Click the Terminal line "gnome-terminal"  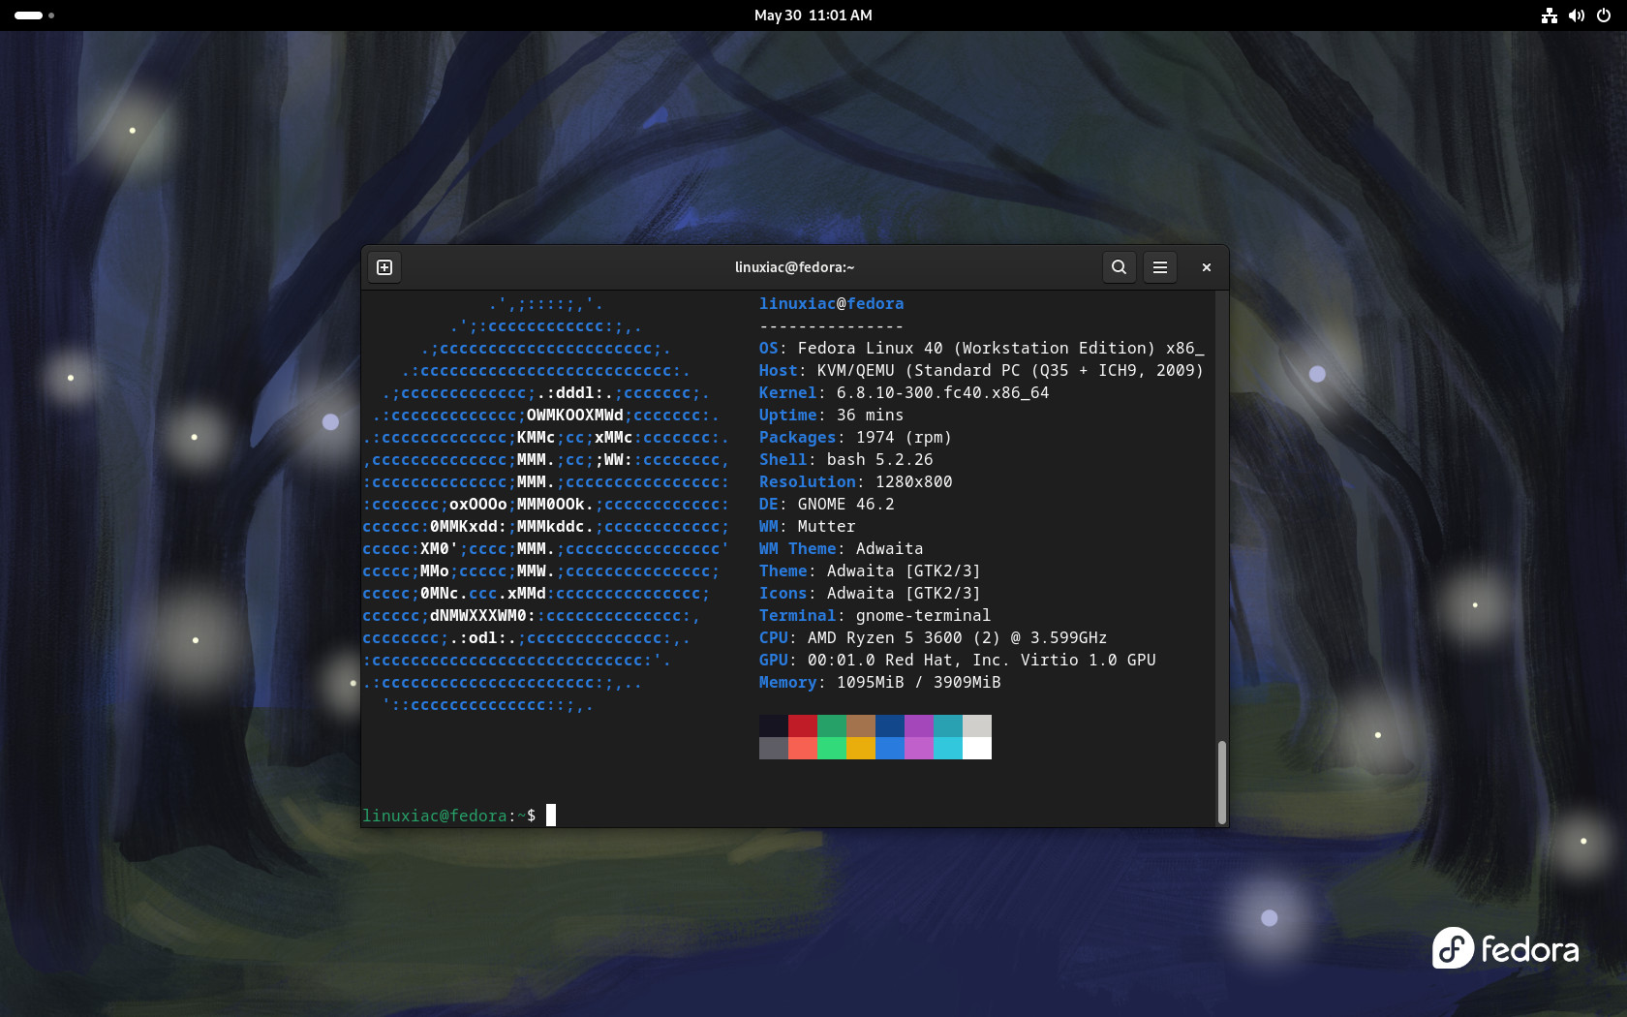[875, 616]
